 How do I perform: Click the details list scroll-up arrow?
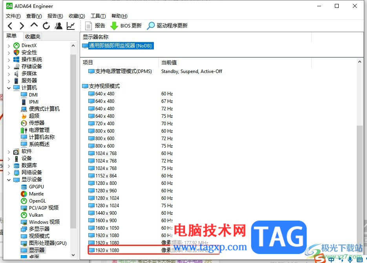[360, 62]
